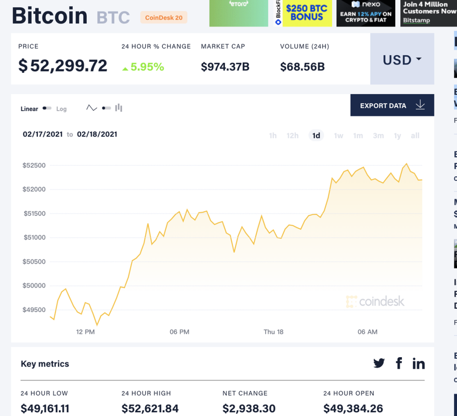Screen dimensions: 457x416
Task: Click the download arrow icon on Export Data
Action: [420, 106]
